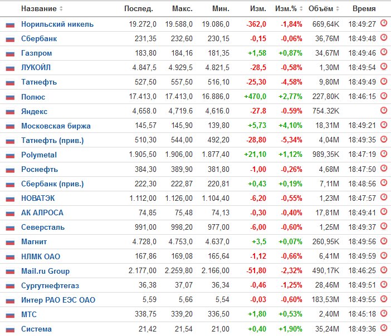Open the Сургутнефтегаз stock link

[50, 285]
